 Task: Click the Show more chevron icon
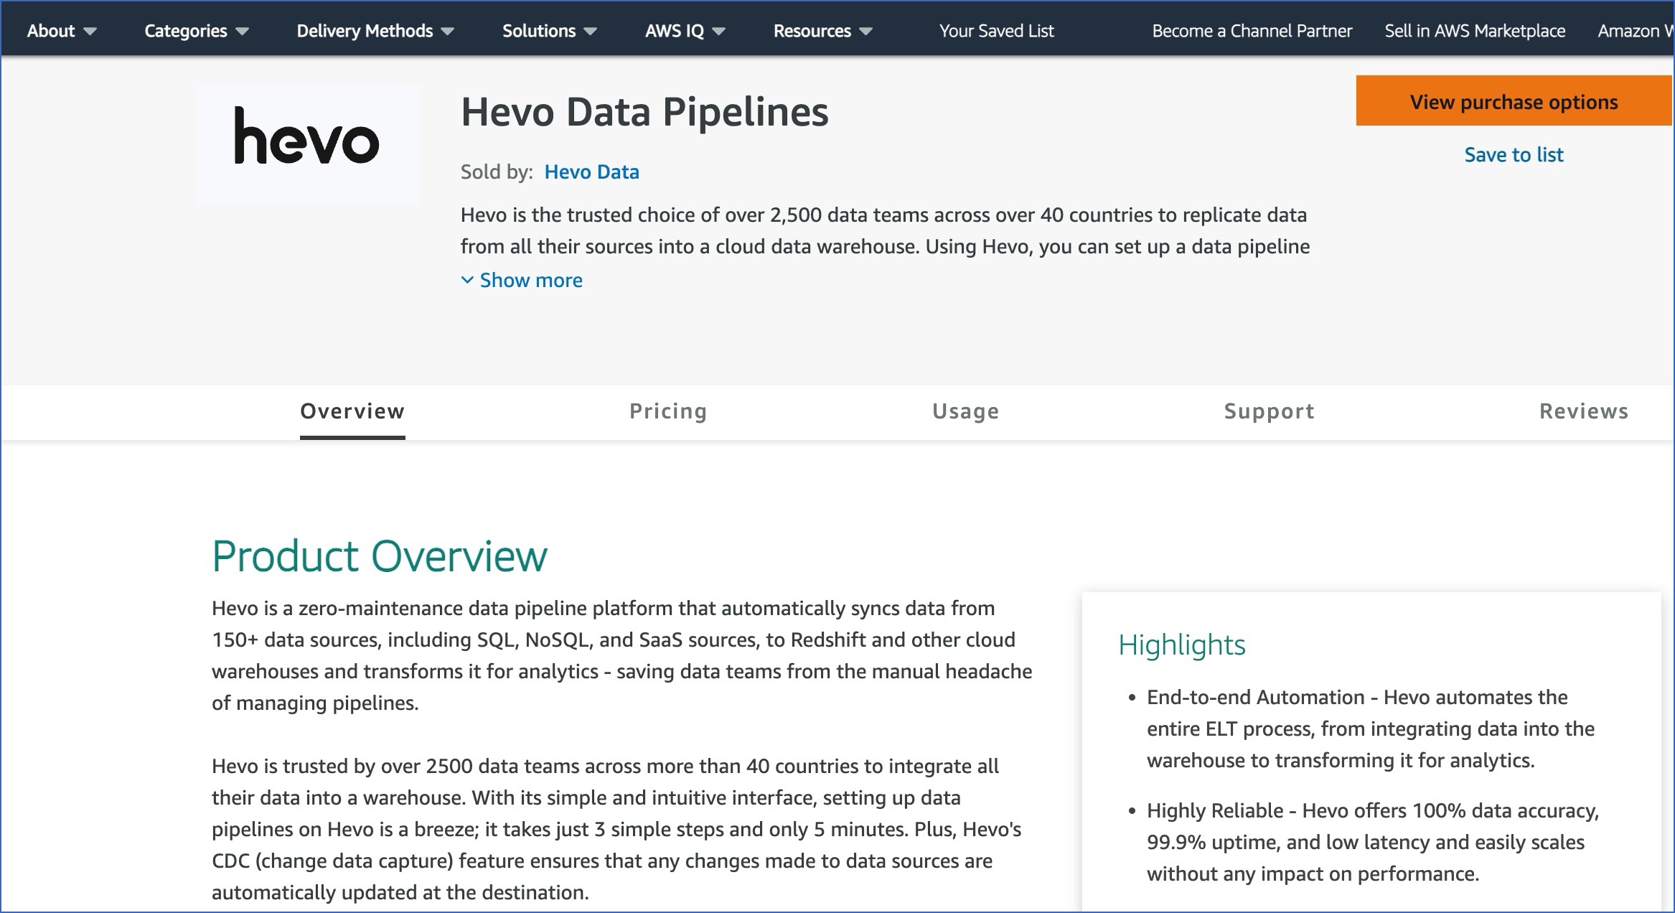[468, 280]
